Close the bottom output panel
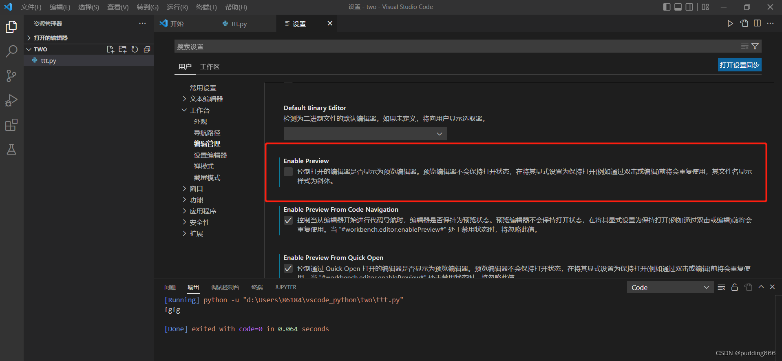 [772, 287]
